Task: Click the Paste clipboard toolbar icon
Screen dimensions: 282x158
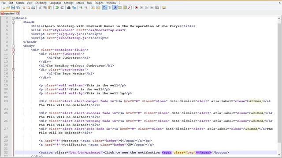Action: (x=50, y=7)
